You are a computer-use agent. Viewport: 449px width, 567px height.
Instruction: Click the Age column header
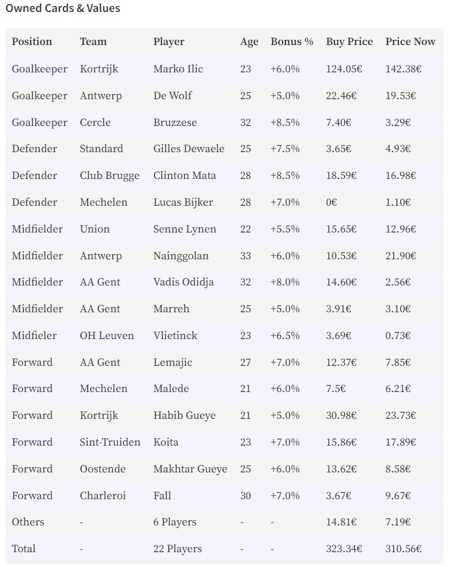click(249, 42)
